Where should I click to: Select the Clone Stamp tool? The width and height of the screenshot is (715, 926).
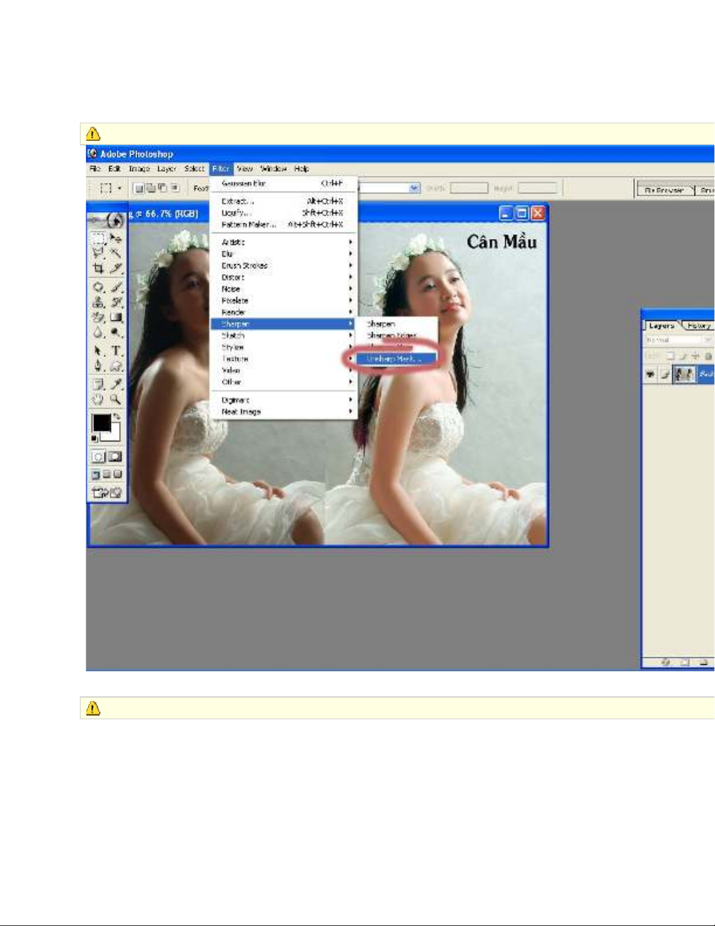point(98,302)
